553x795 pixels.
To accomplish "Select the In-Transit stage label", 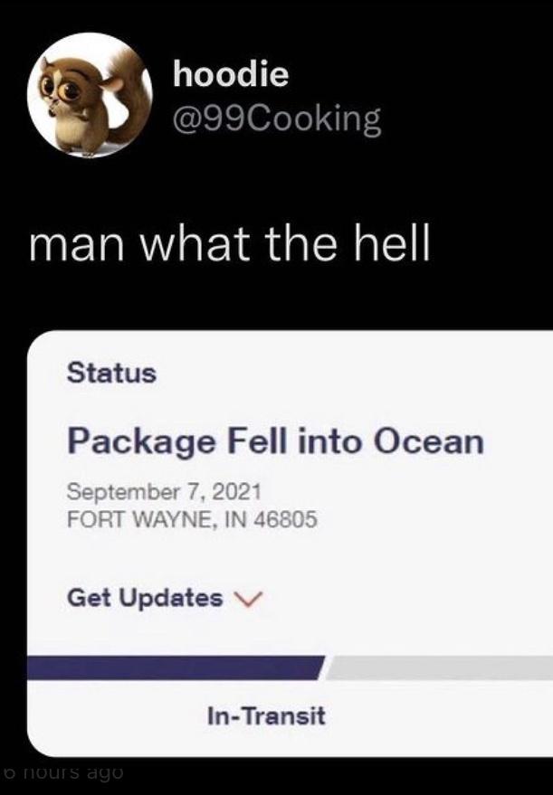I will click(x=266, y=716).
